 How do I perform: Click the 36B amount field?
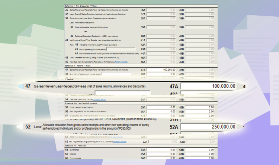[x=199, y=10]
